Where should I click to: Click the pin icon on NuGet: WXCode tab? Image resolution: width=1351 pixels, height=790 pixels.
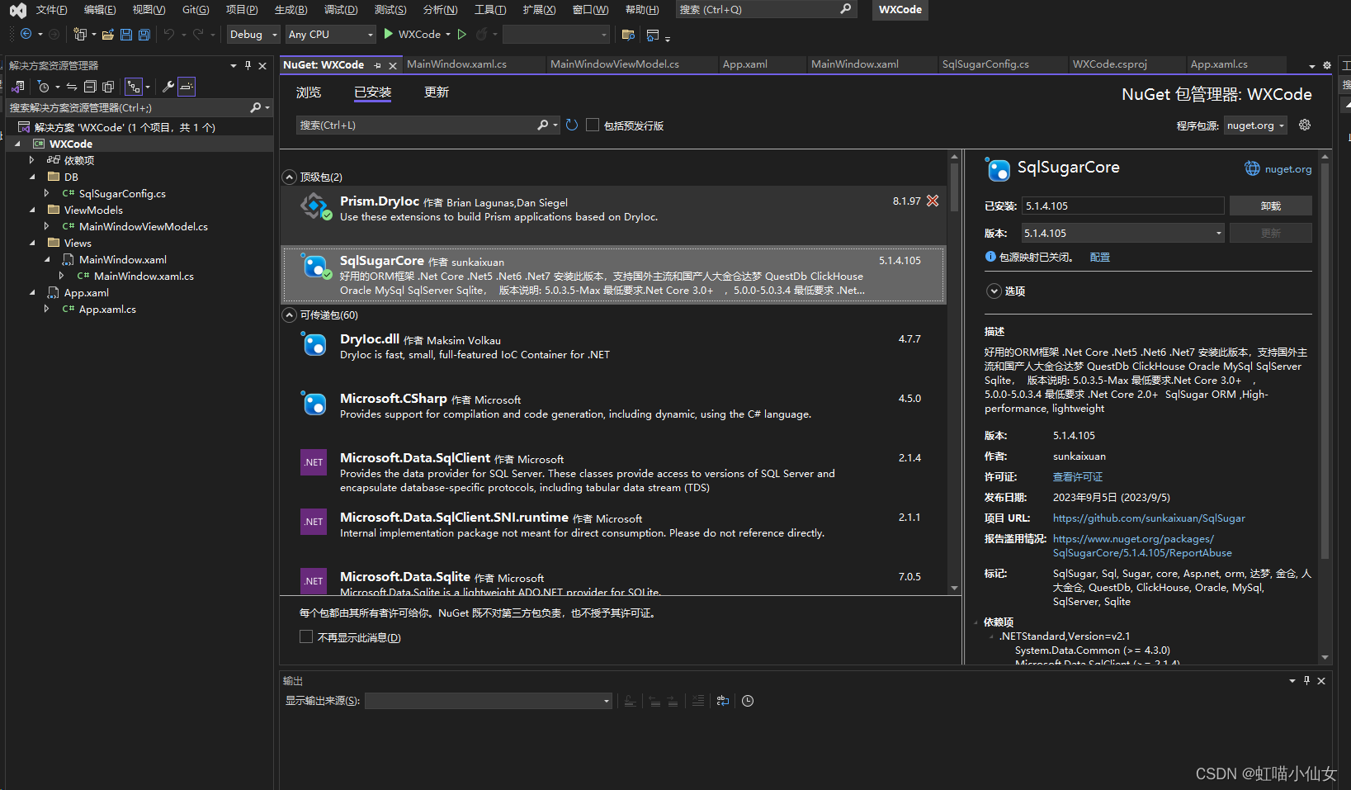(x=378, y=65)
